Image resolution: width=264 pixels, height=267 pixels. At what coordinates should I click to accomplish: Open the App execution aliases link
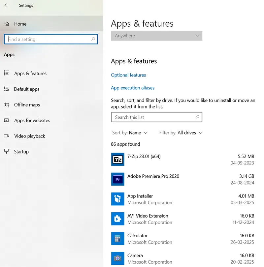[x=133, y=88]
